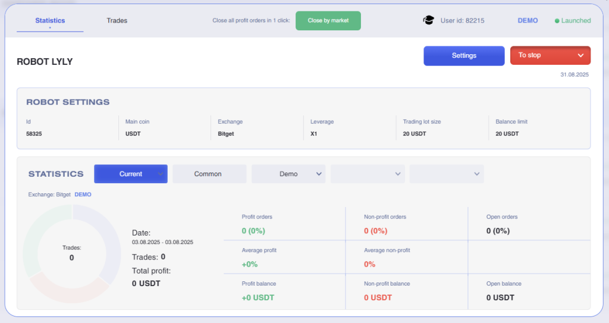Open the Statistics tab
609x323 pixels.
pyautogui.click(x=50, y=21)
